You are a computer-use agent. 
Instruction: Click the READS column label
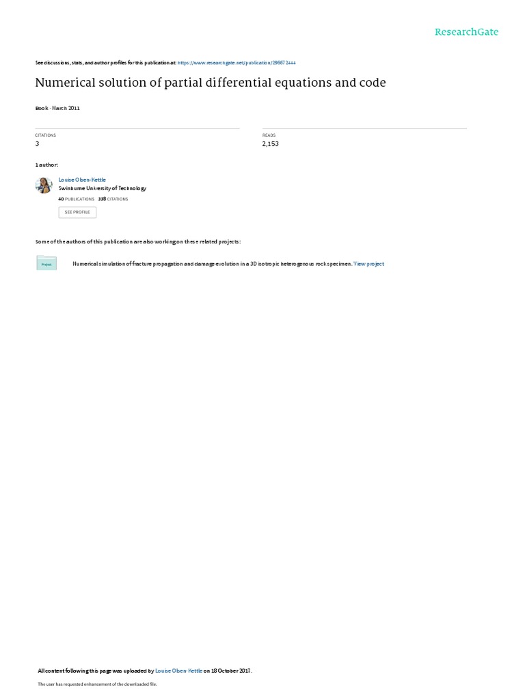(x=269, y=135)
